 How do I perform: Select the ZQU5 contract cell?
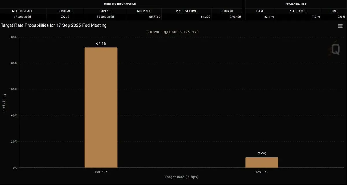(65, 17)
